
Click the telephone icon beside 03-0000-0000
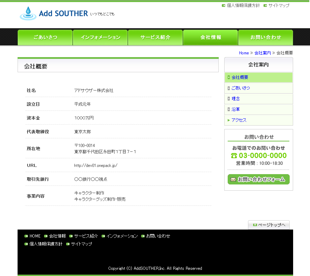tap(234, 156)
